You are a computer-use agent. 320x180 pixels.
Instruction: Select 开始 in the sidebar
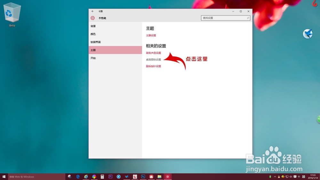115,58
